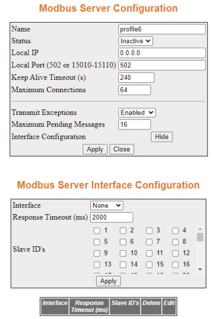The image size is (212, 319).
Task: Enable Slave ID 6 checkbox
Action: click(123, 242)
